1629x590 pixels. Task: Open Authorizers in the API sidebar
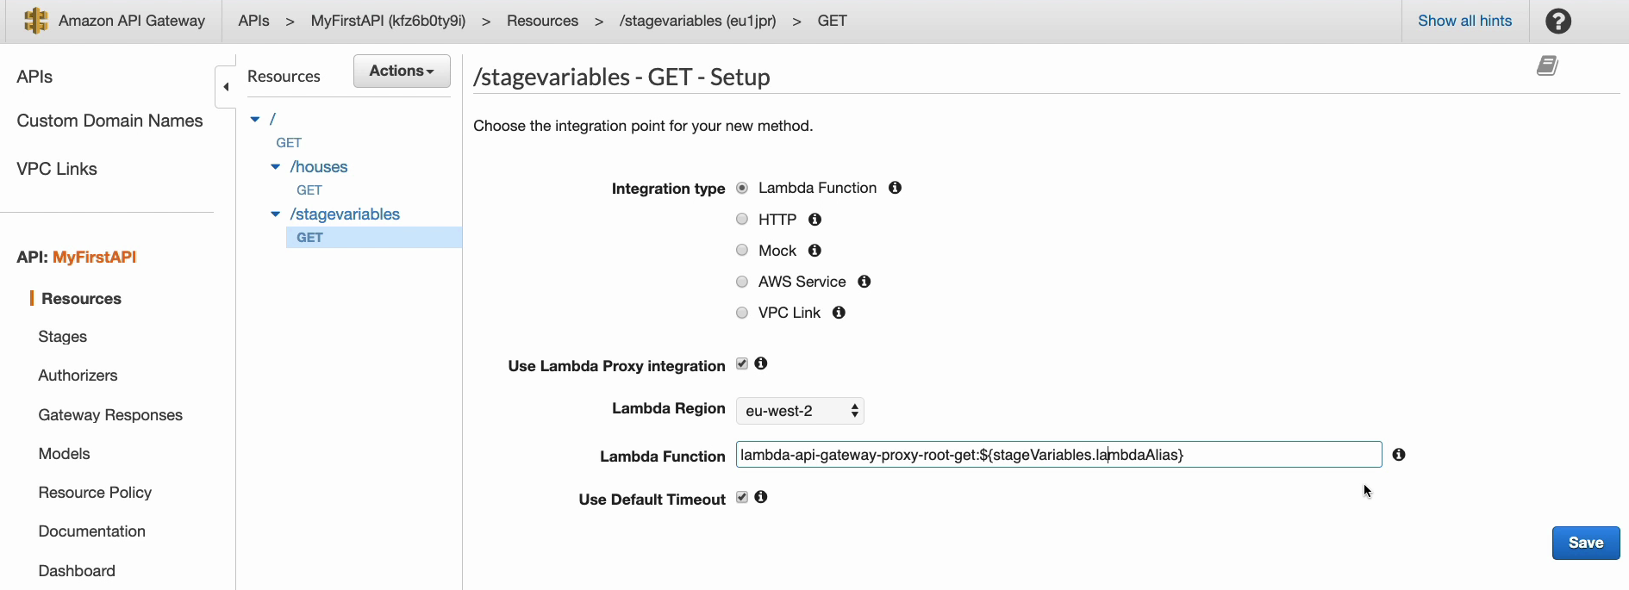(78, 376)
